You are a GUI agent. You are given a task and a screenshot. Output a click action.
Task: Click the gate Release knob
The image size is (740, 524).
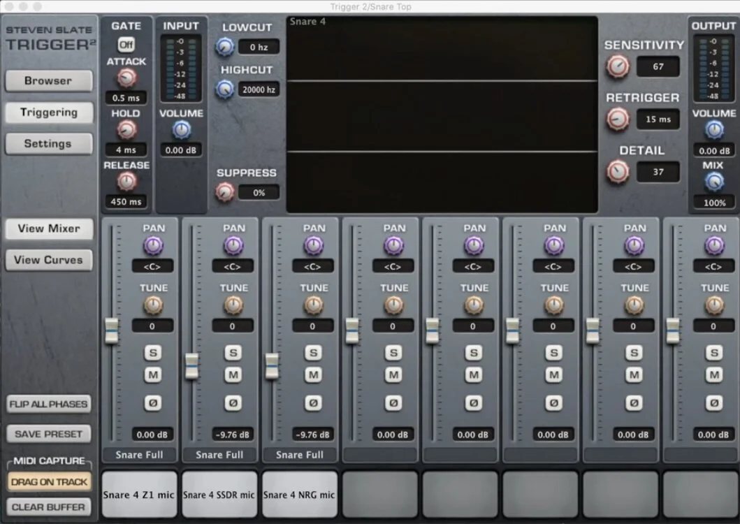coord(126,182)
